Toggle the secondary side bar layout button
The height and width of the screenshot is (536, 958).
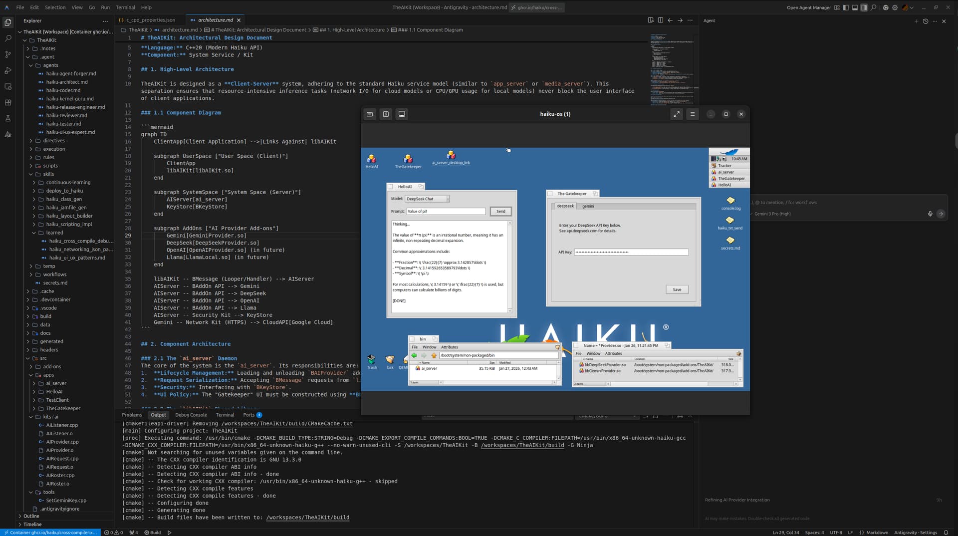[x=864, y=7]
